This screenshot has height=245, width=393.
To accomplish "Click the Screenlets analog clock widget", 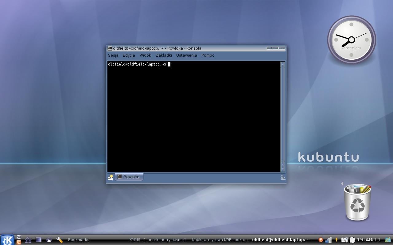I will point(352,40).
